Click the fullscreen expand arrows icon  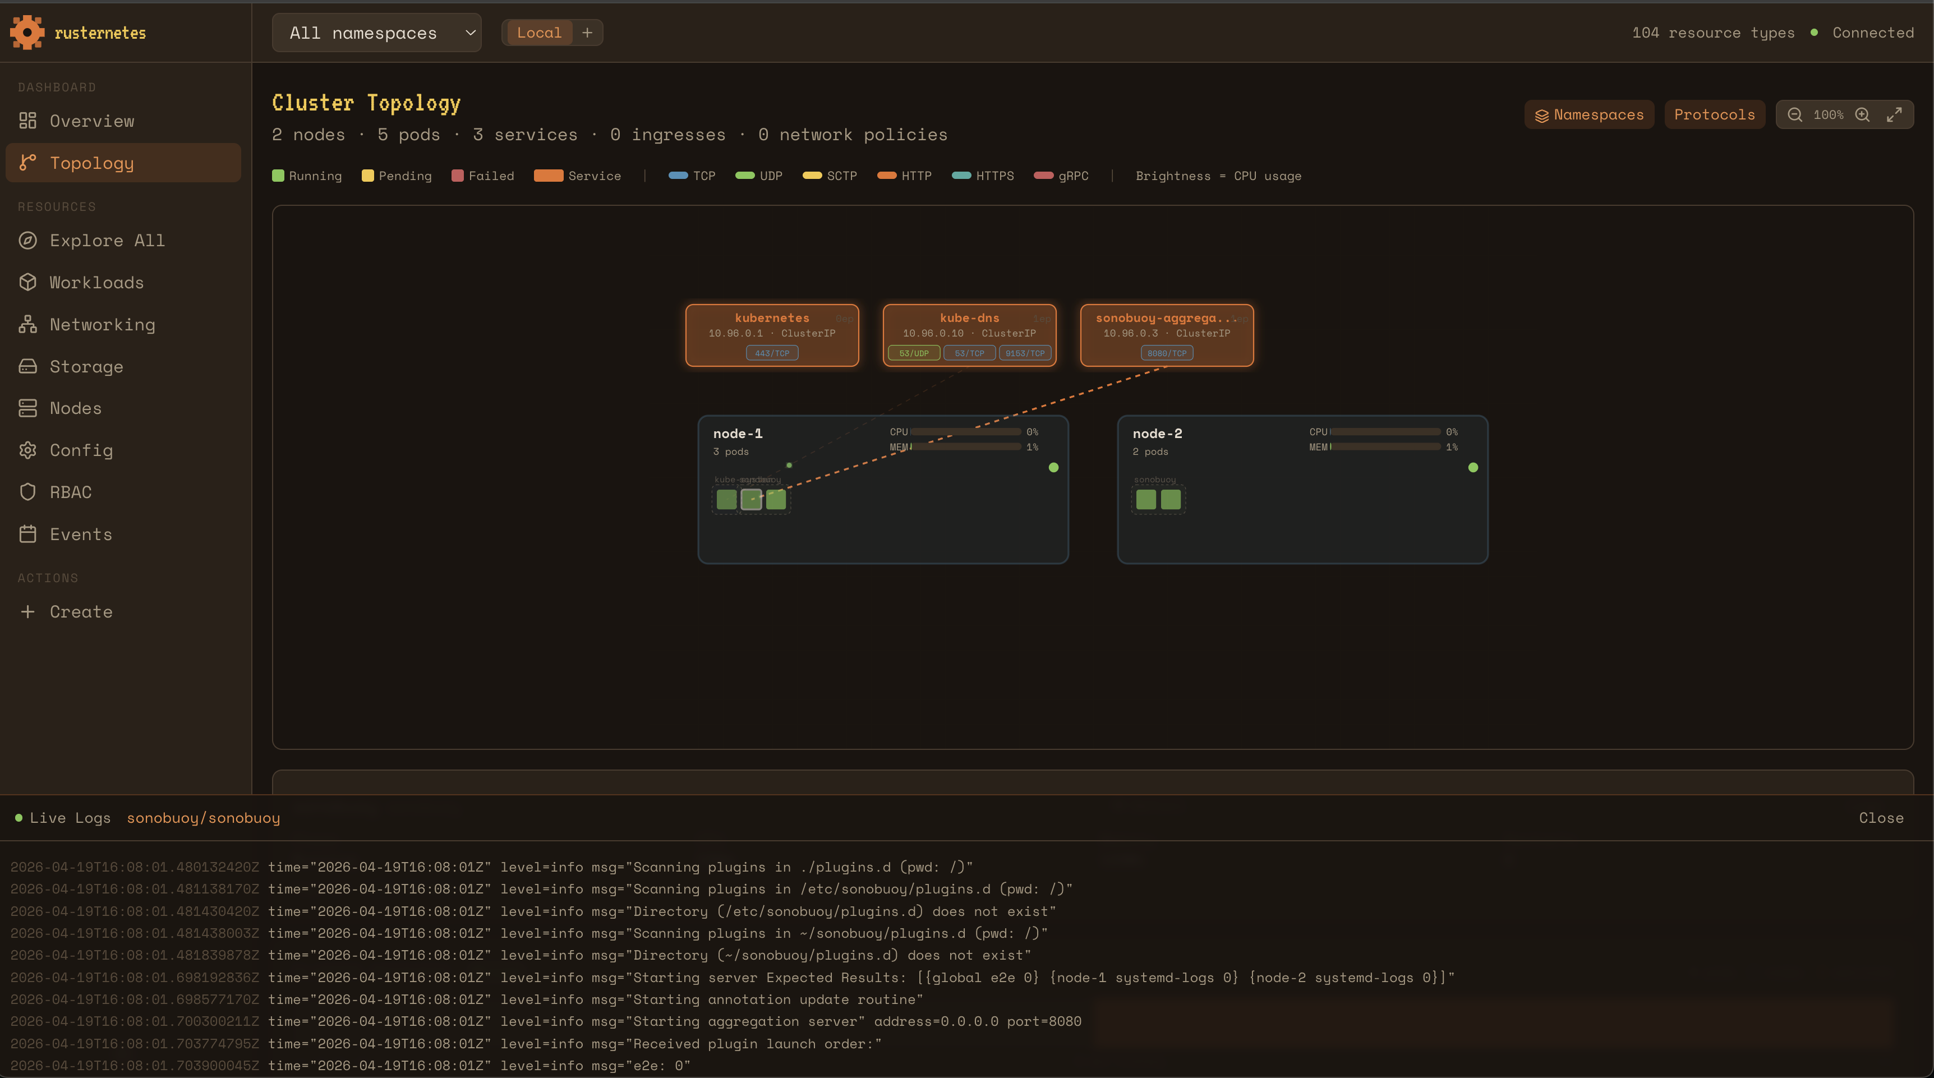(1894, 115)
